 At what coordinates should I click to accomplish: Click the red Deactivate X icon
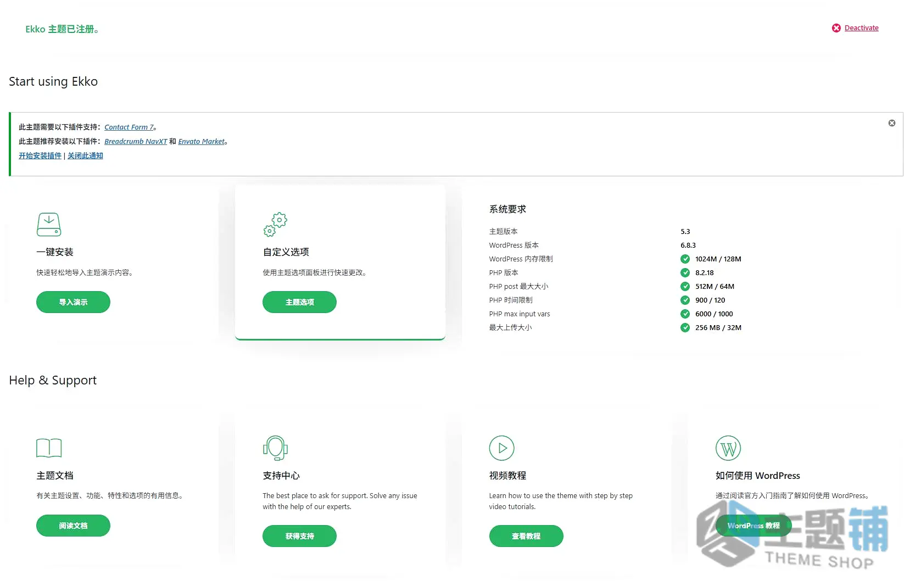click(836, 28)
